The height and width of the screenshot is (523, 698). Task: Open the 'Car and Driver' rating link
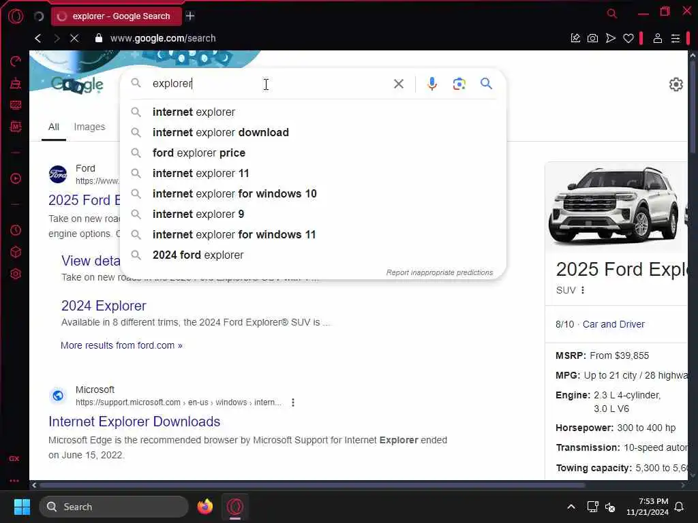pyautogui.click(x=613, y=325)
